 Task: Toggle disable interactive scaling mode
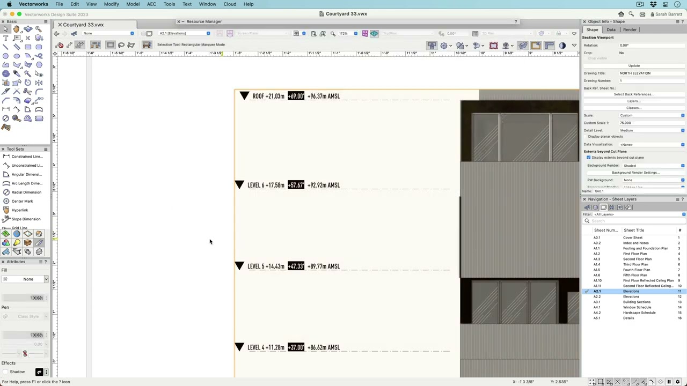(60, 45)
